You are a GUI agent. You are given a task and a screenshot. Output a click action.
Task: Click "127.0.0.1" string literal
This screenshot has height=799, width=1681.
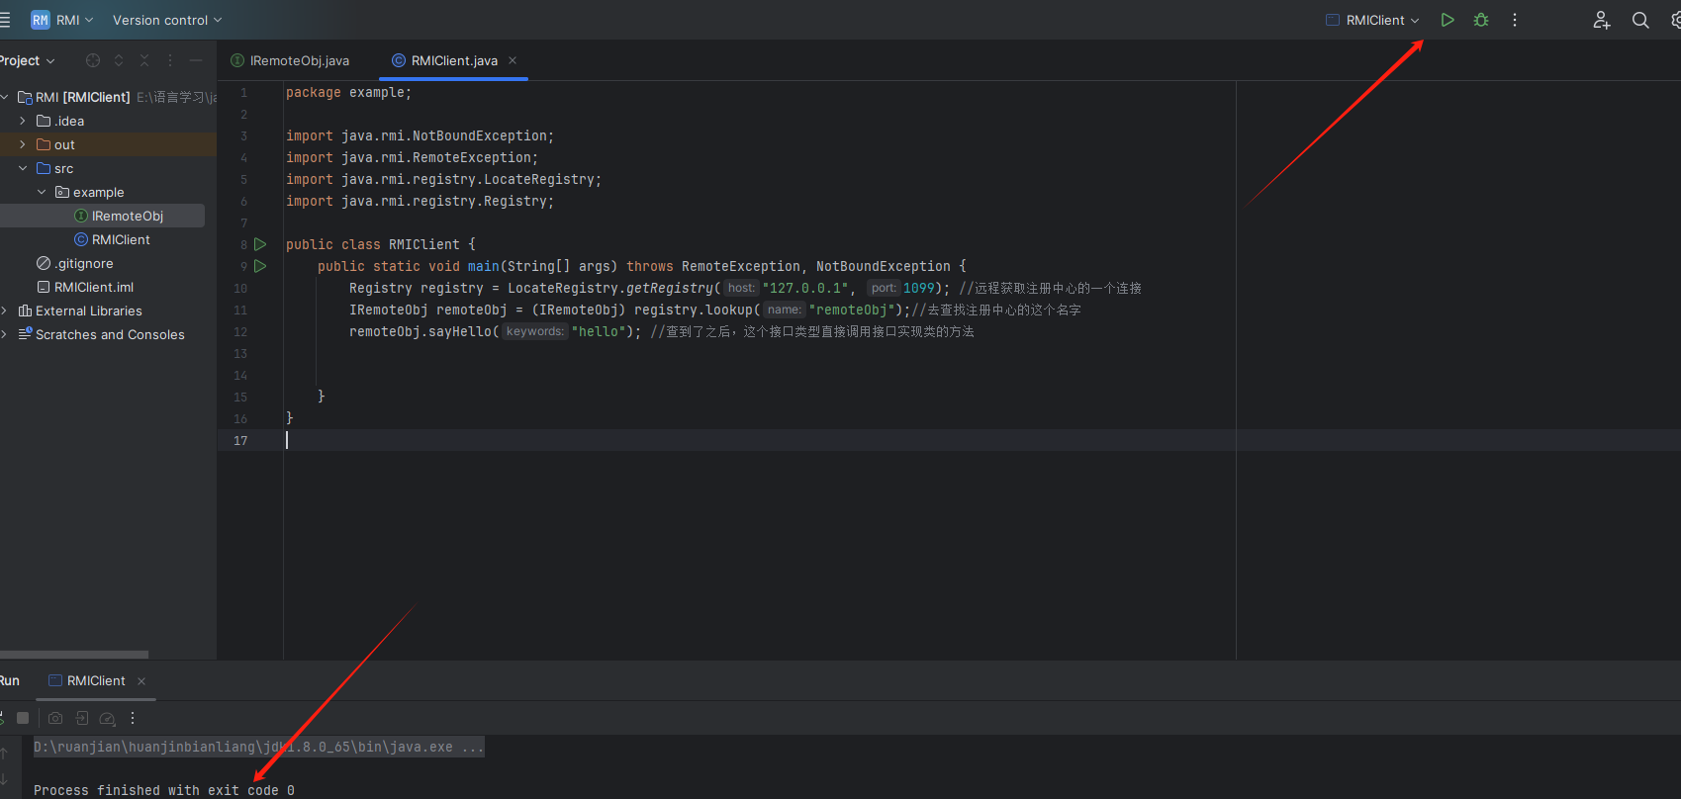[804, 288]
